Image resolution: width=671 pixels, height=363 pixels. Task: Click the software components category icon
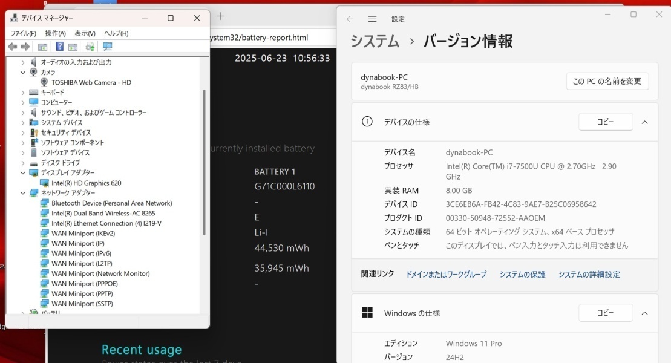[x=34, y=143]
